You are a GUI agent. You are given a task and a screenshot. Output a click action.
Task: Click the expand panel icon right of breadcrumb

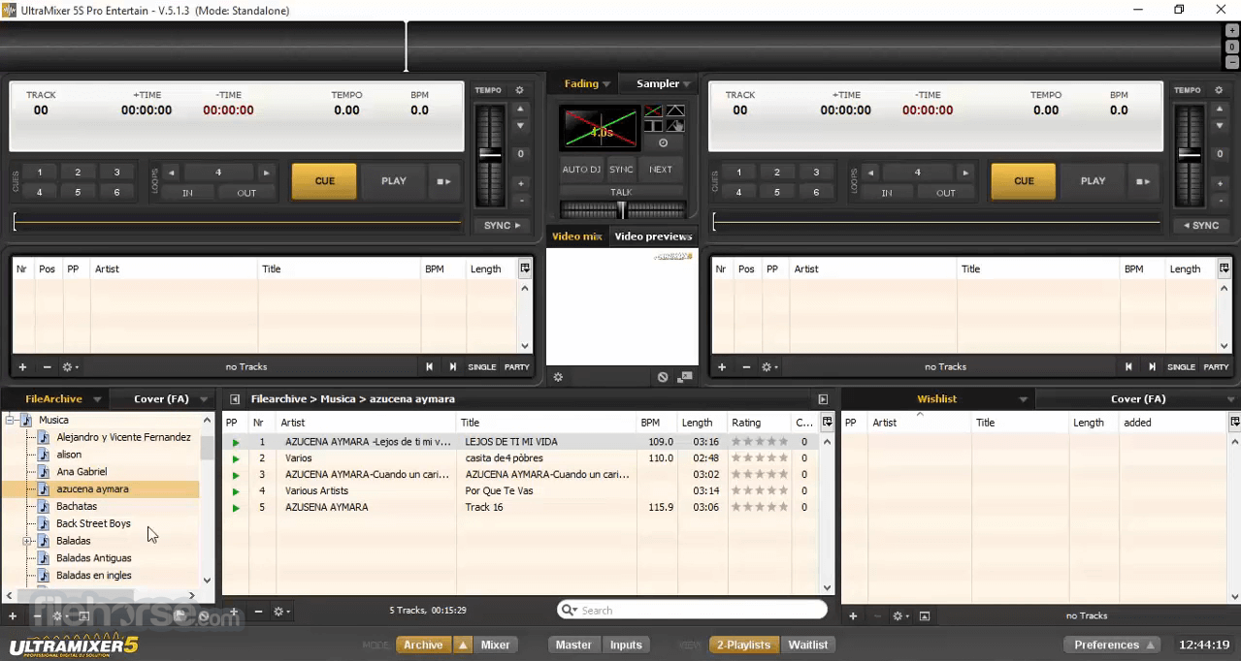(x=823, y=399)
